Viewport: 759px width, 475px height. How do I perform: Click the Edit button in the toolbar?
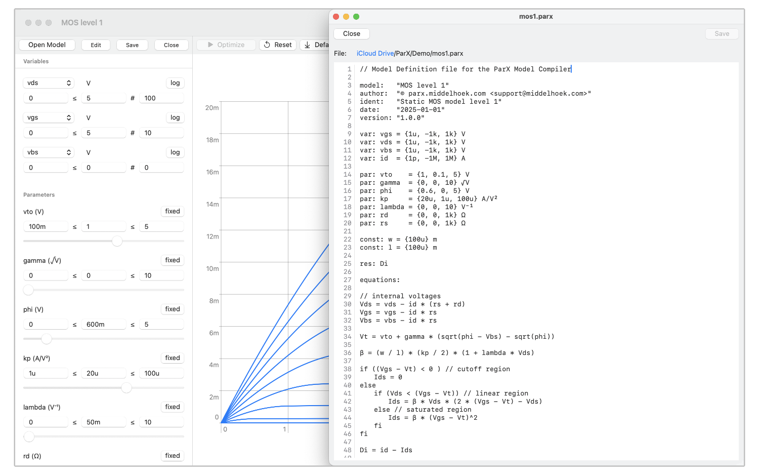[x=96, y=45]
